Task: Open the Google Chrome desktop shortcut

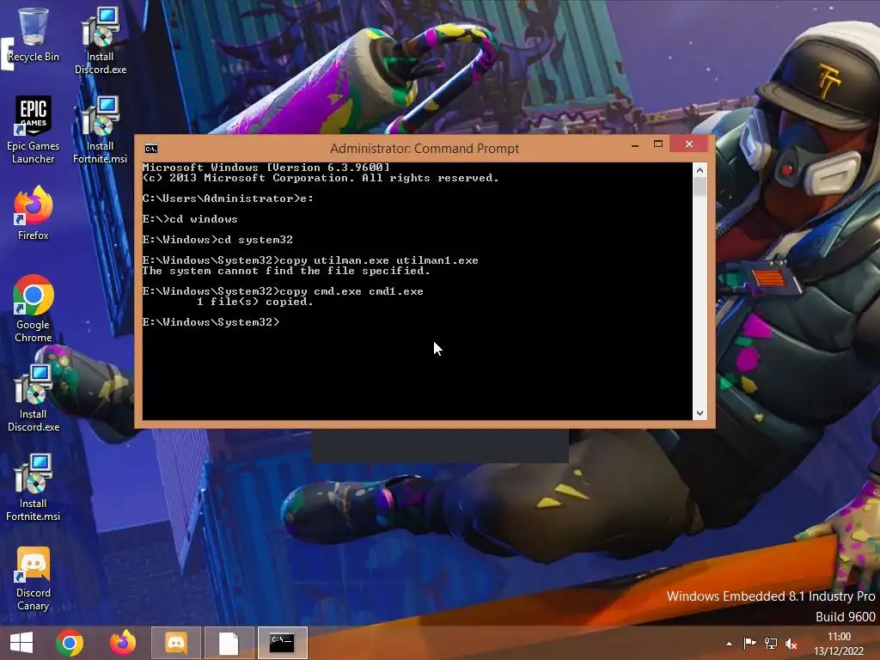Action: coord(34,309)
